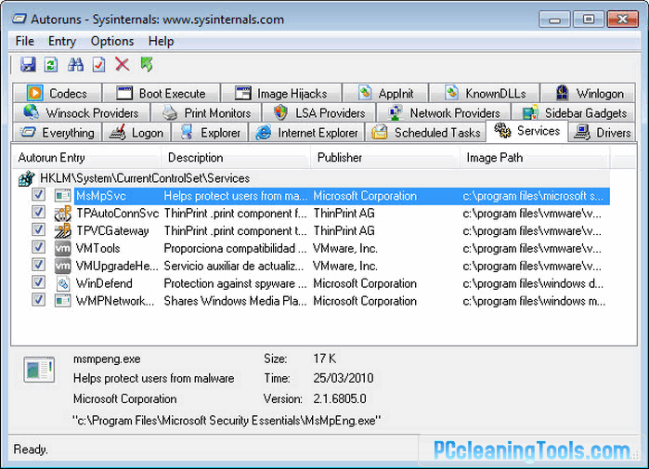Open the LSA Providers tab

click(x=319, y=112)
